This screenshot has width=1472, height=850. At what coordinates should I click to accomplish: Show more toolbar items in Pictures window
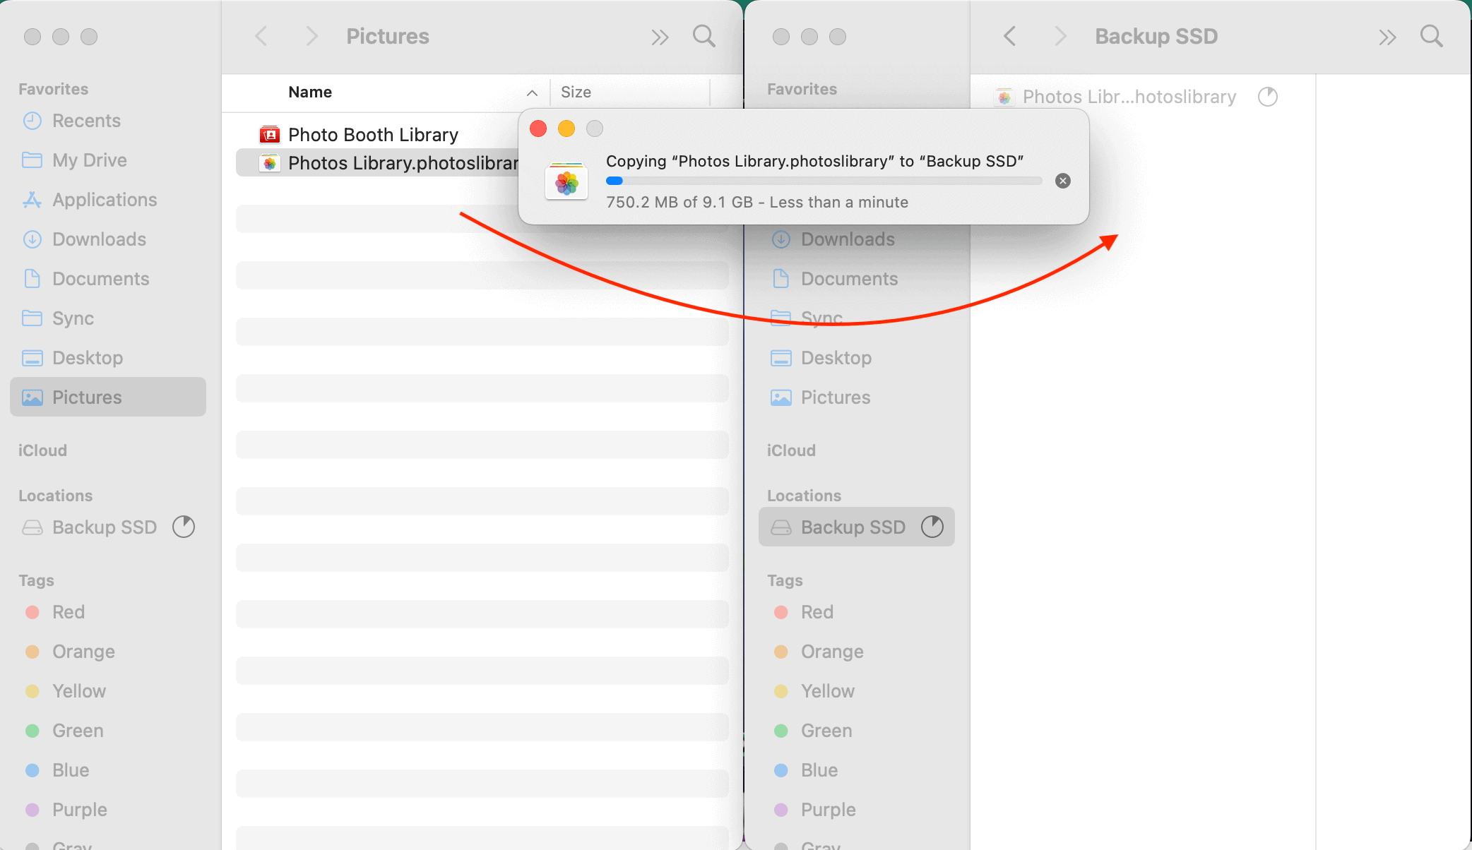point(660,37)
